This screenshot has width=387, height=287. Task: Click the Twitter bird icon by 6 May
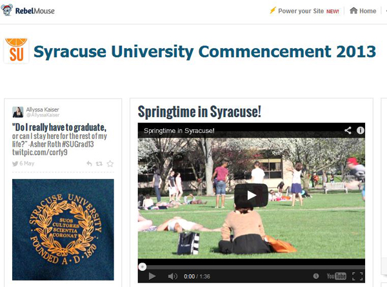(15, 163)
